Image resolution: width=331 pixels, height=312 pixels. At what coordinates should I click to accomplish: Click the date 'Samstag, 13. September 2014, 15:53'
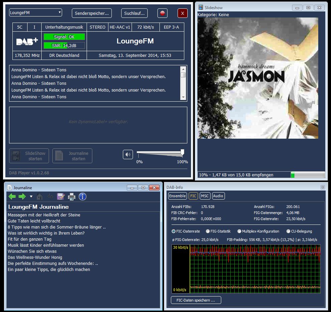pos(135,56)
